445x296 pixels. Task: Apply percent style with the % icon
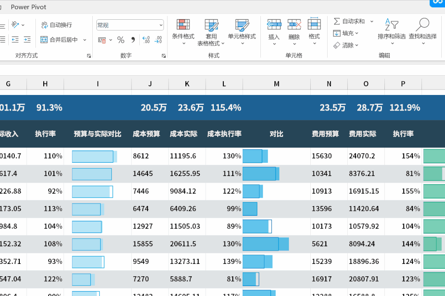pos(121,40)
